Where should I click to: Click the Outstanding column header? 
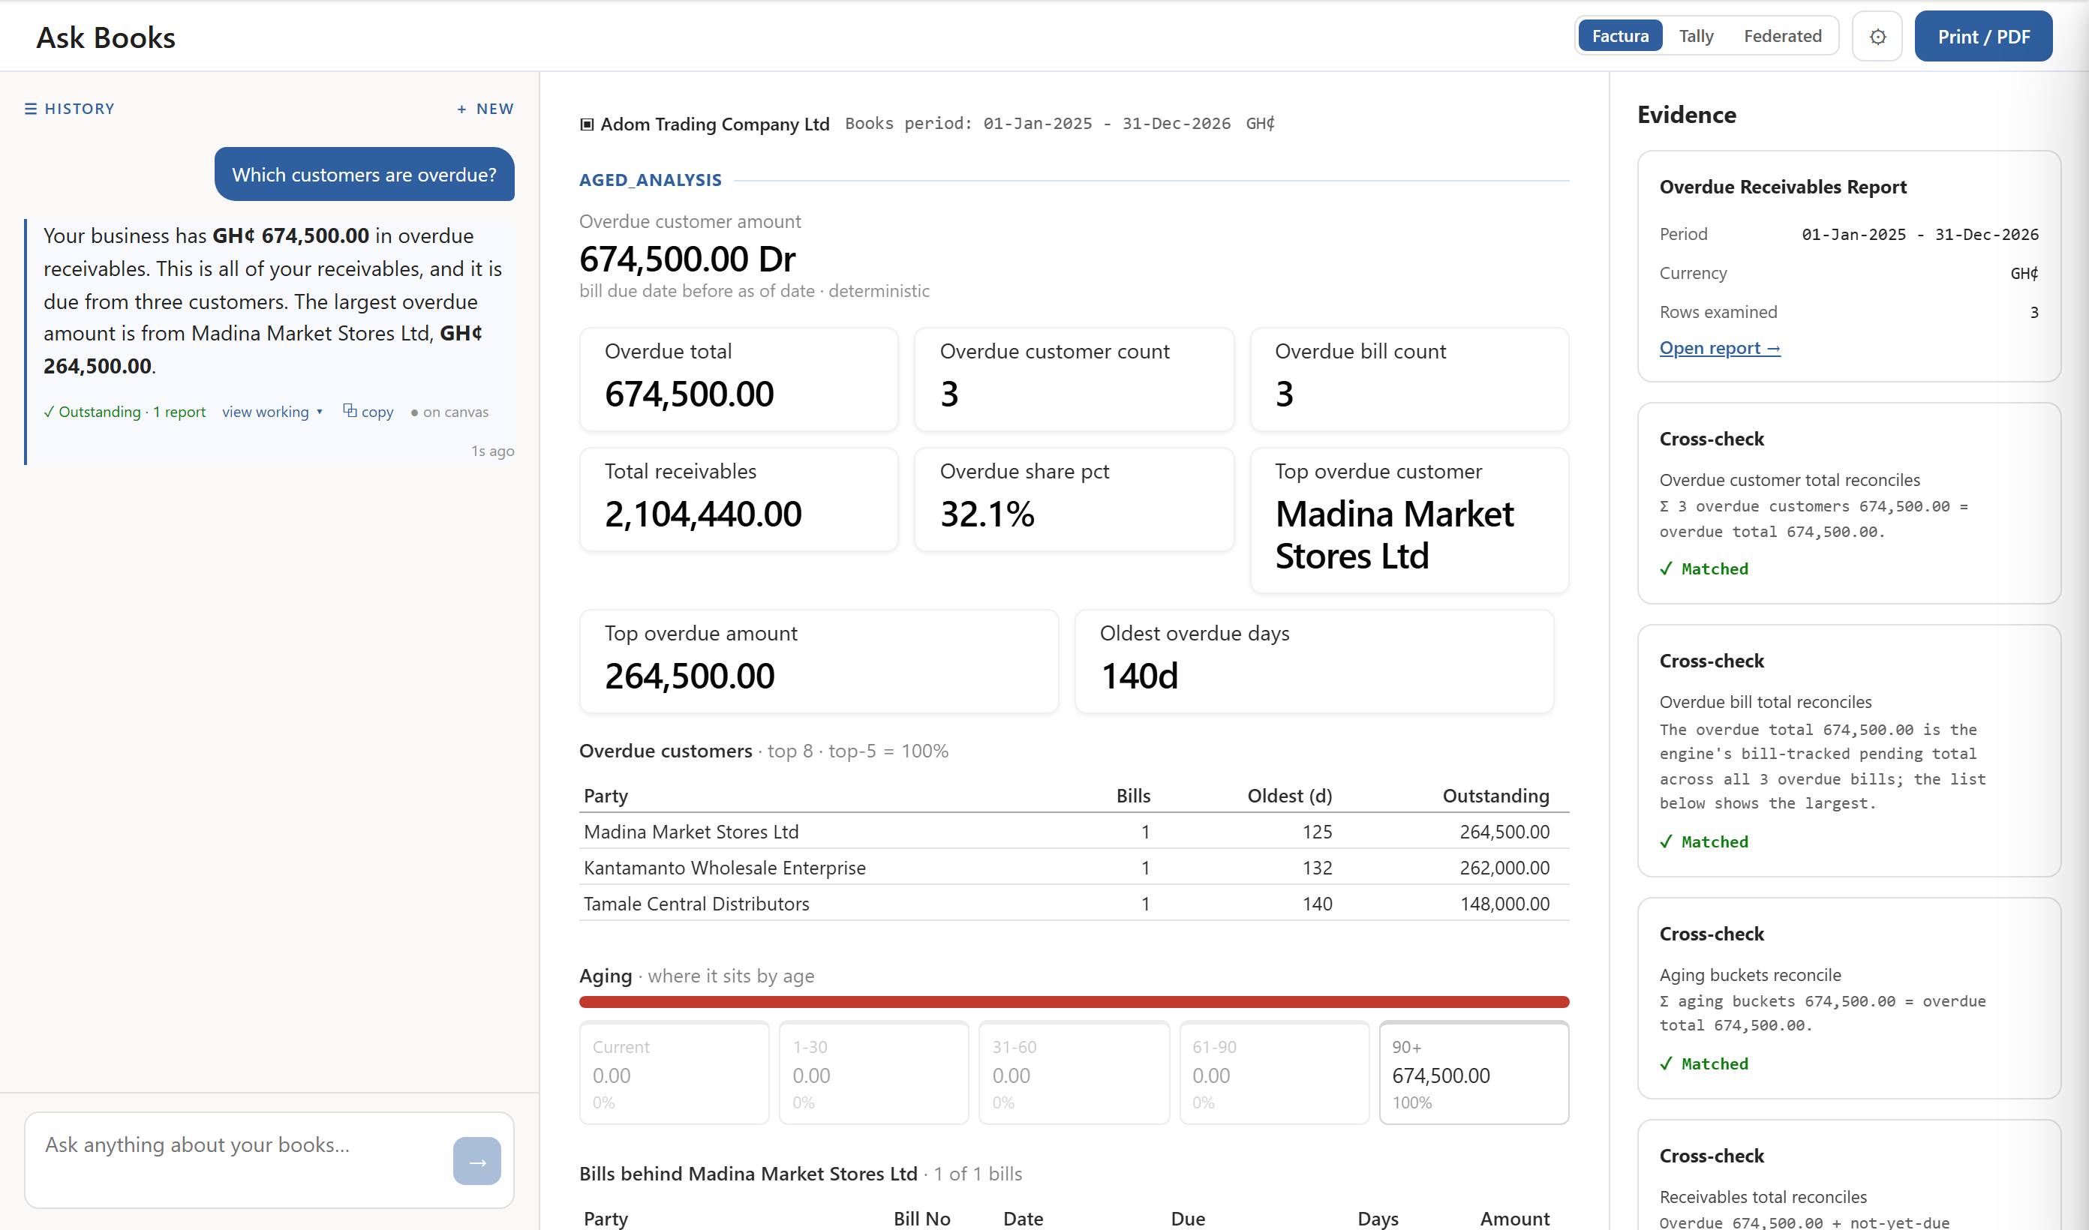coord(1495,796)
